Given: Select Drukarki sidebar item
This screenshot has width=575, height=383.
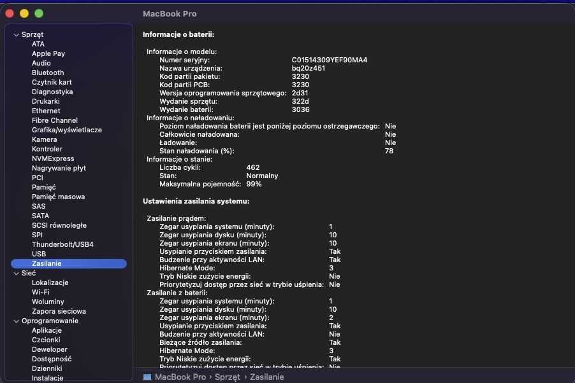Looking at the screenshot, I should (x=45, y=101).
